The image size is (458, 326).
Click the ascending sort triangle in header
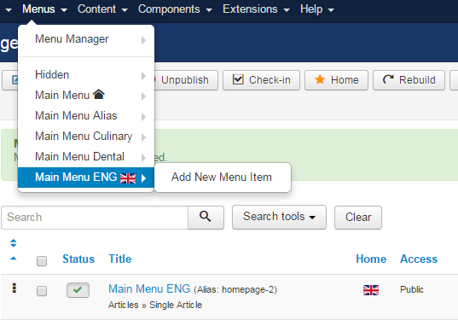14,259
